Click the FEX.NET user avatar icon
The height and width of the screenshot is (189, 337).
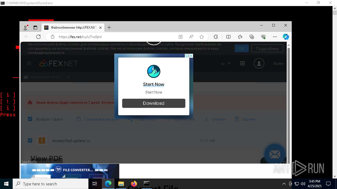tap(259, 63)
